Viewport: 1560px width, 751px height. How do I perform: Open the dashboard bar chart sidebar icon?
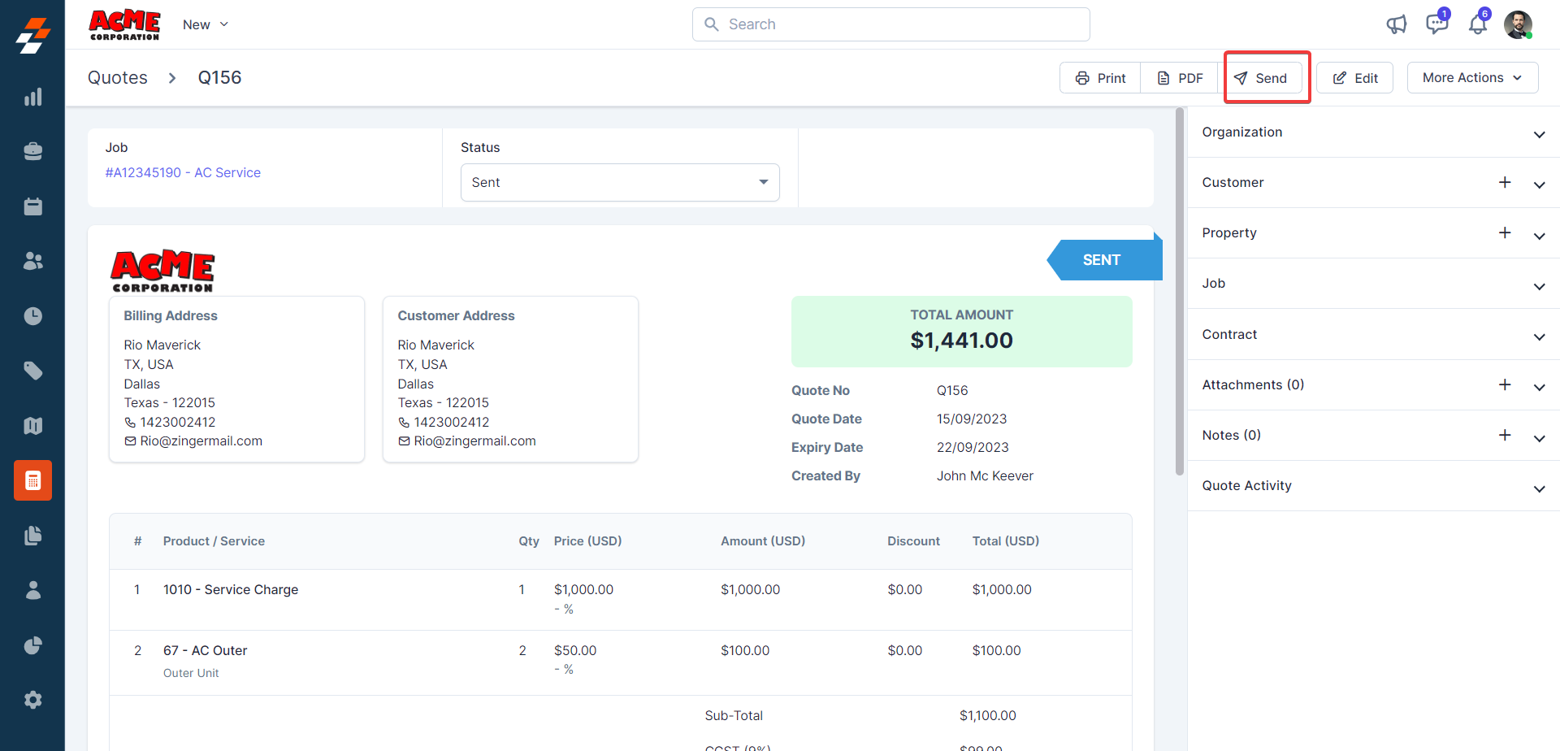(x=32, y=98)
